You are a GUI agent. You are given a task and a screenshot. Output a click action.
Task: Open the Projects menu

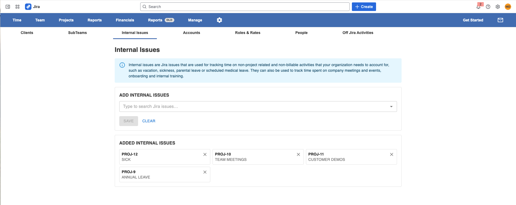click(66, 20)
